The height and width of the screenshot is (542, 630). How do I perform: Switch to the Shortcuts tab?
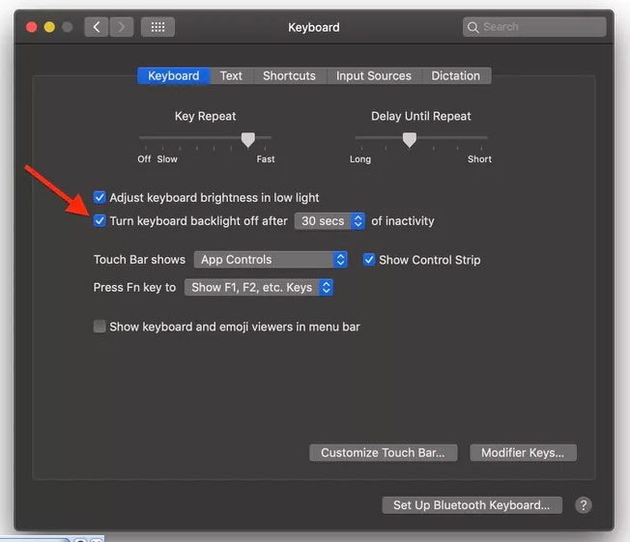[x=289, y=75]
